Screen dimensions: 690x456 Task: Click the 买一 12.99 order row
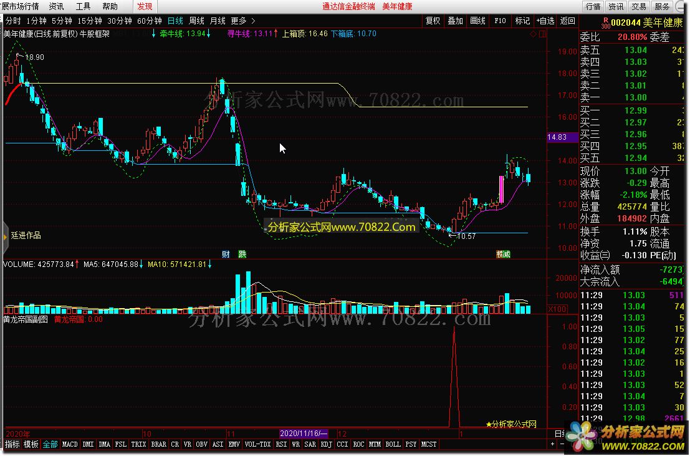tap(632, 110)
